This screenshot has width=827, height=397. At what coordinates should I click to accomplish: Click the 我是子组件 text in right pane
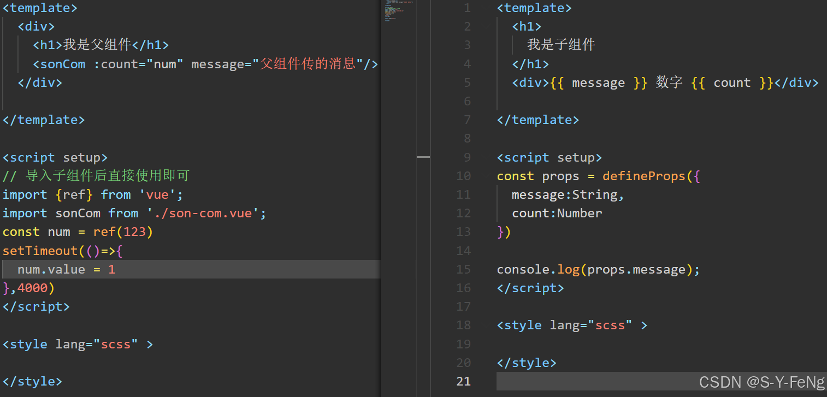[x=561, y=45]
